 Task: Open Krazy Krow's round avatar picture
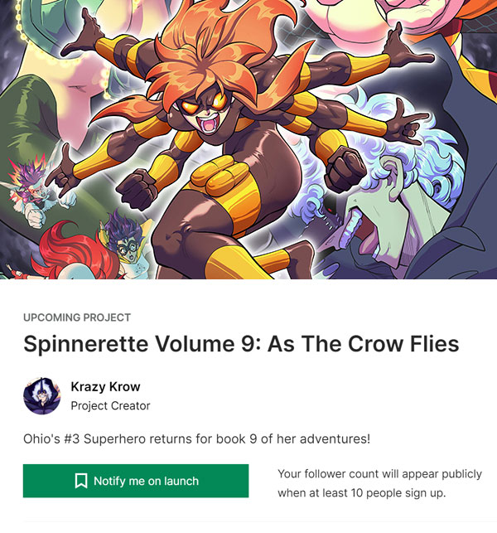pos(41,395)
